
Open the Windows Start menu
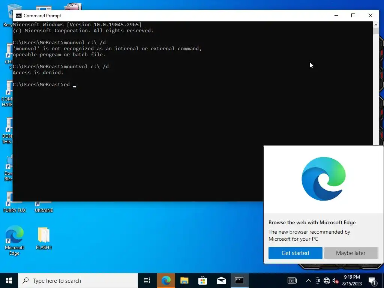click(9, 280)
